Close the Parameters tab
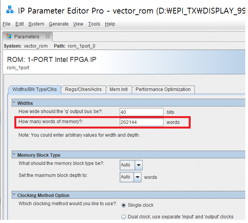 (48, 36)
